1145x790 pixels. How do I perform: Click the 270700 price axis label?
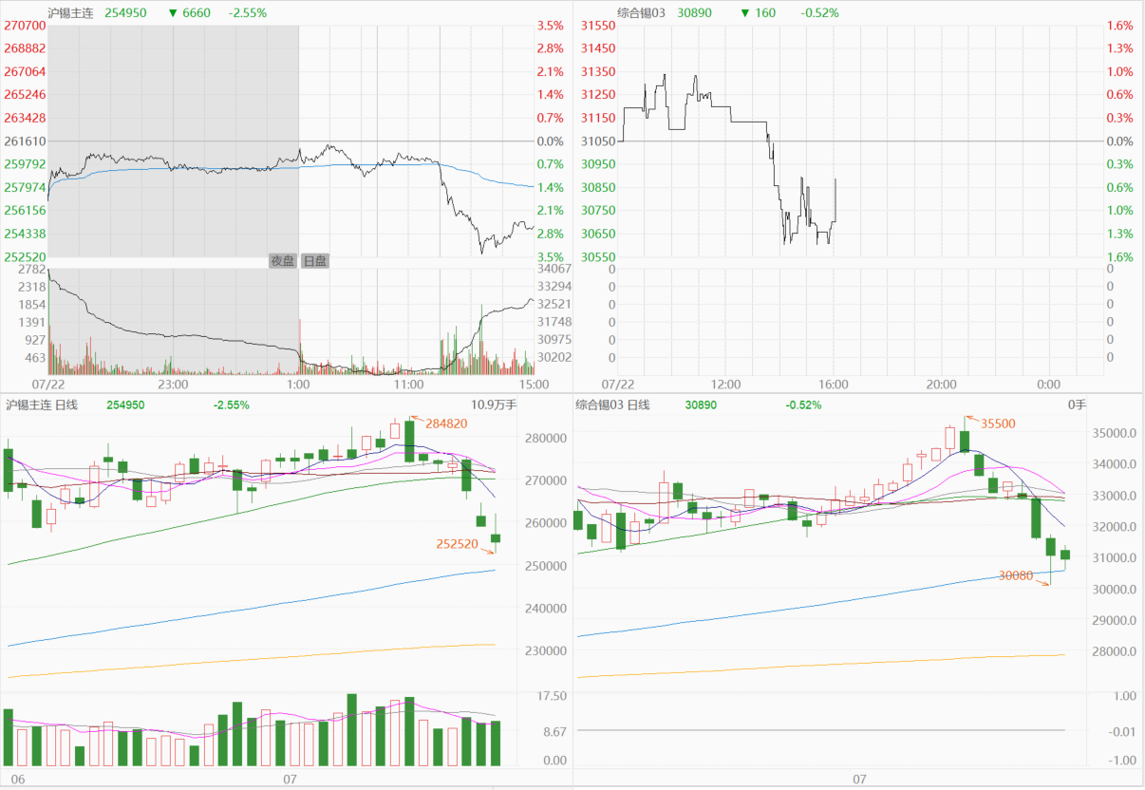(25, 26)
